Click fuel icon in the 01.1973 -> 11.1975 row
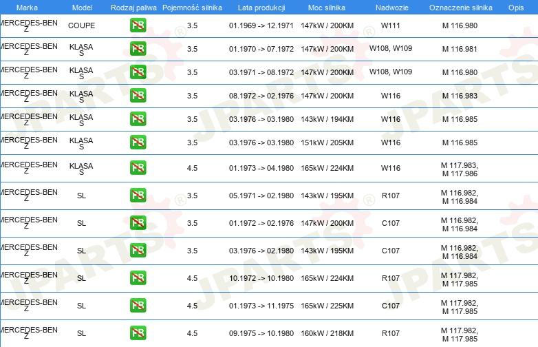538x347 pixels. [x=138, y=305]
